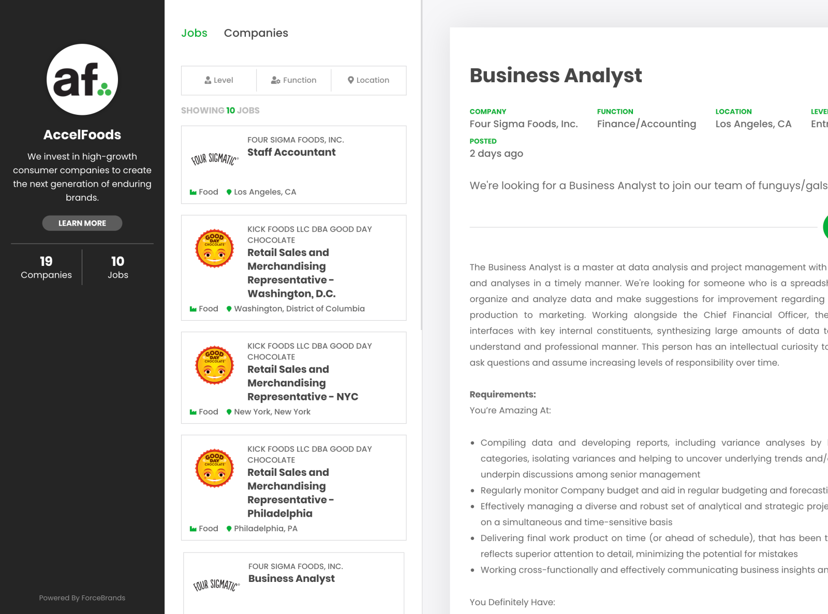This screenshot has height=614, width=828.
Task: Select the Retail Sales Representative NYC listing
Action: 303,383
